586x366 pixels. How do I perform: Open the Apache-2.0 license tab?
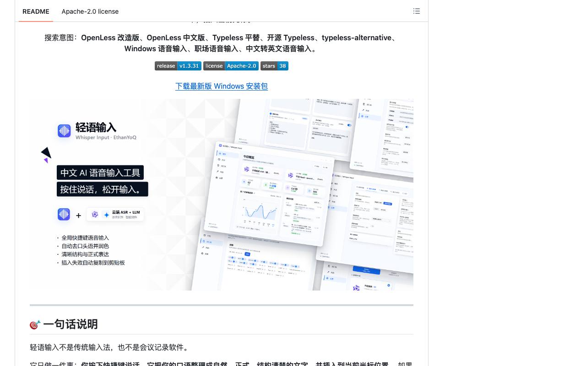[90, 11]
